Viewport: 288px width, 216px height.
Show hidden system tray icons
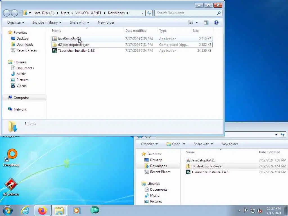239,211
